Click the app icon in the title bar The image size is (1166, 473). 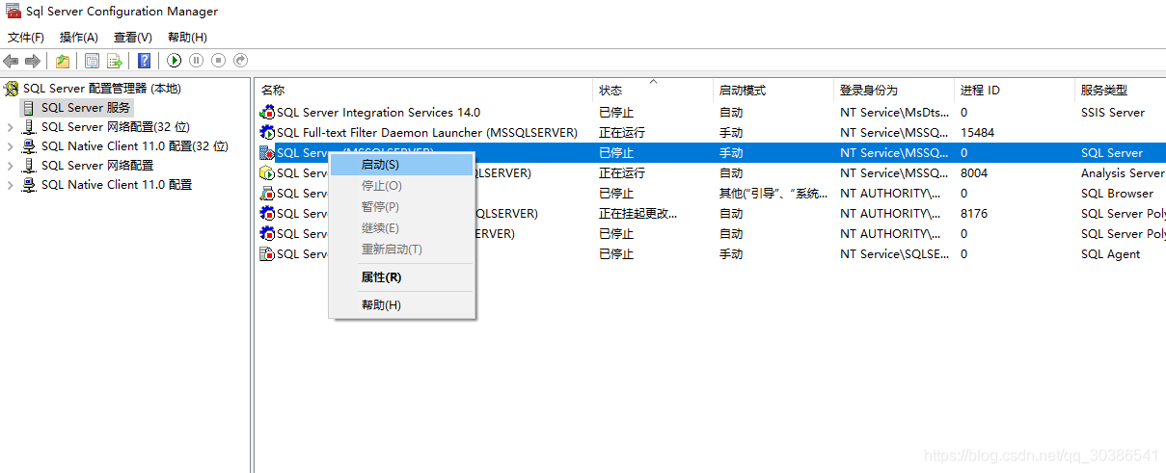(x=14, y=12)
